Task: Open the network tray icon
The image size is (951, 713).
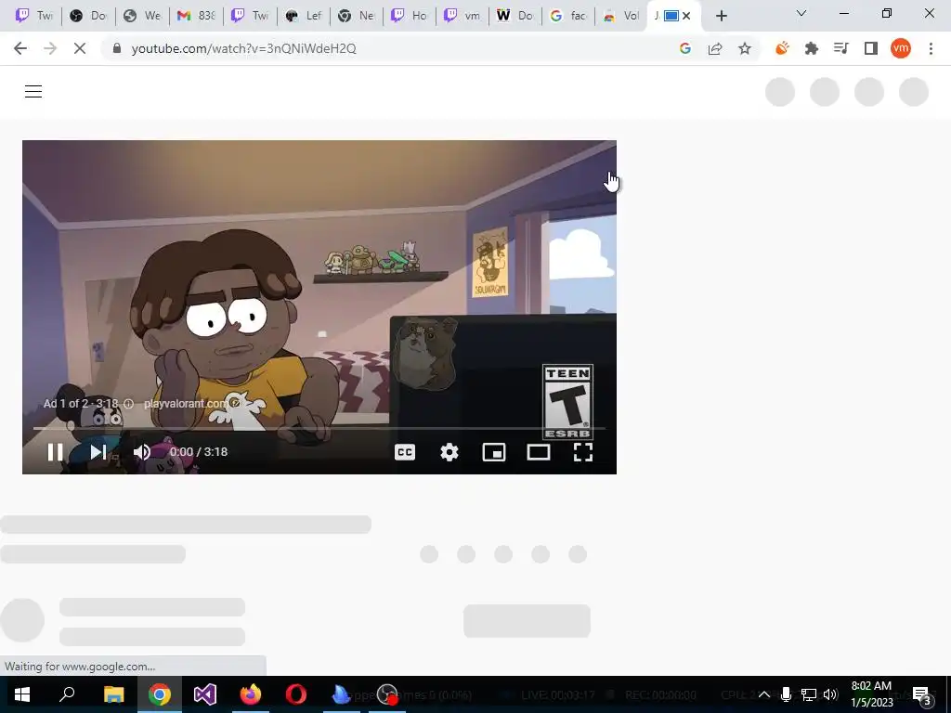Action: coord(809,694)
